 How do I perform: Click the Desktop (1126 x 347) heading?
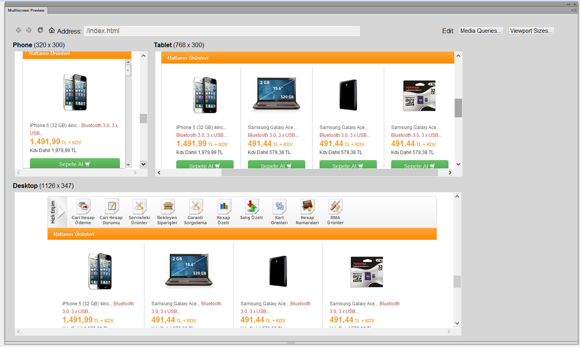coord(43,186)
